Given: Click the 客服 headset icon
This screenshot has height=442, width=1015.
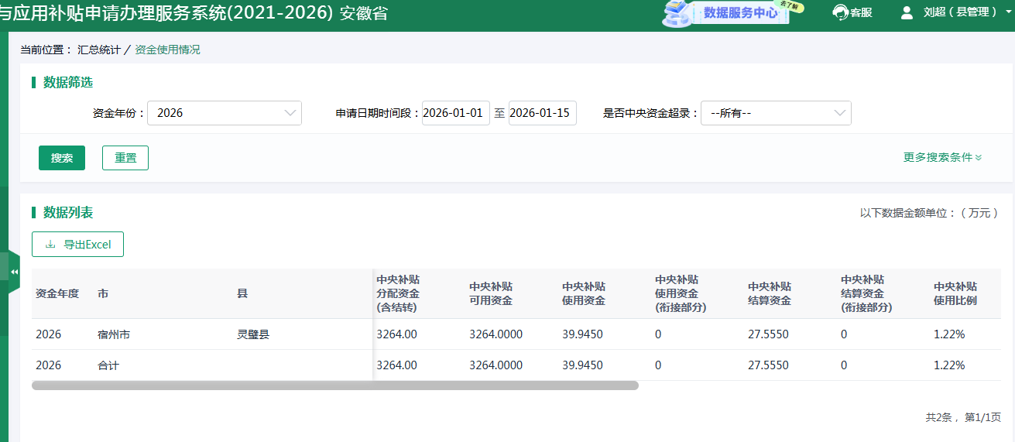Looking at the screenshot, I should [x=840, y=12].
